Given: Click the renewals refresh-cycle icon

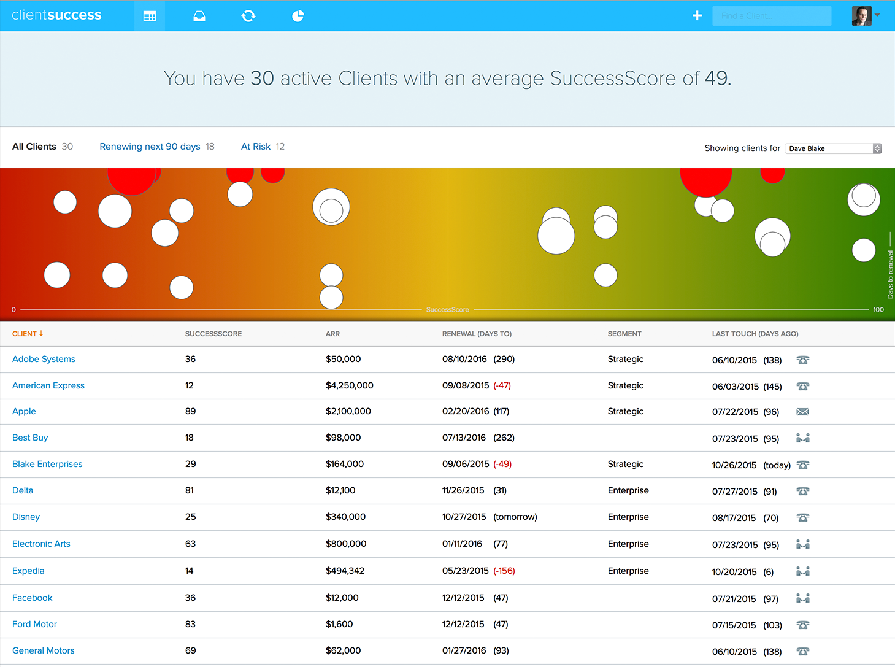Looking at the screenshot, I should click(248, 16).
